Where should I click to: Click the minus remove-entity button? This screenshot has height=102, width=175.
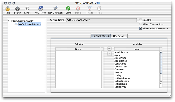[109, 54]
